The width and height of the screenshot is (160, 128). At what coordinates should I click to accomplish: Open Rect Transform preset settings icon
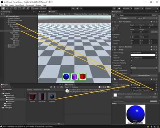[x=154, y=22]
